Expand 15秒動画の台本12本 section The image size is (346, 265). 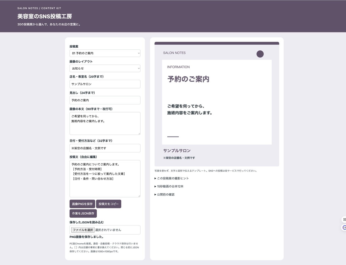pos(169,186)
